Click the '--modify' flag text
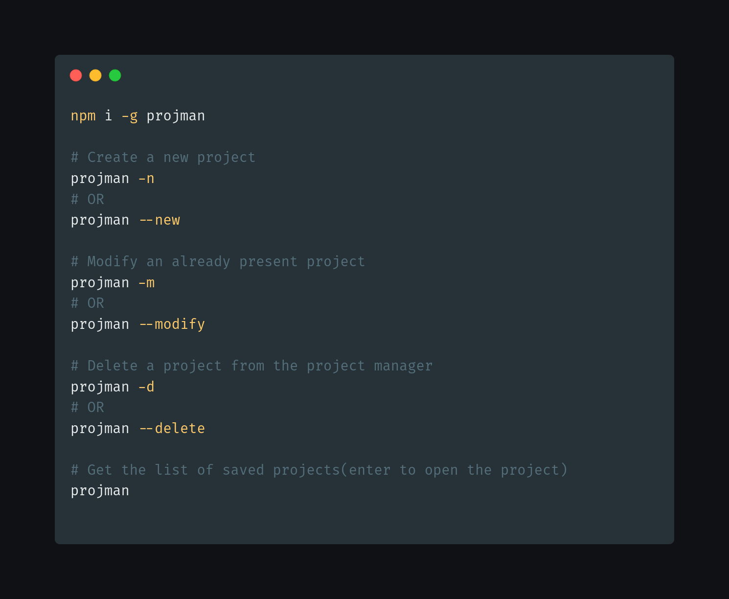 click(172, 324)
